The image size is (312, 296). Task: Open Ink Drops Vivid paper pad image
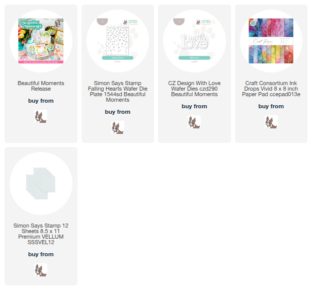271,41
